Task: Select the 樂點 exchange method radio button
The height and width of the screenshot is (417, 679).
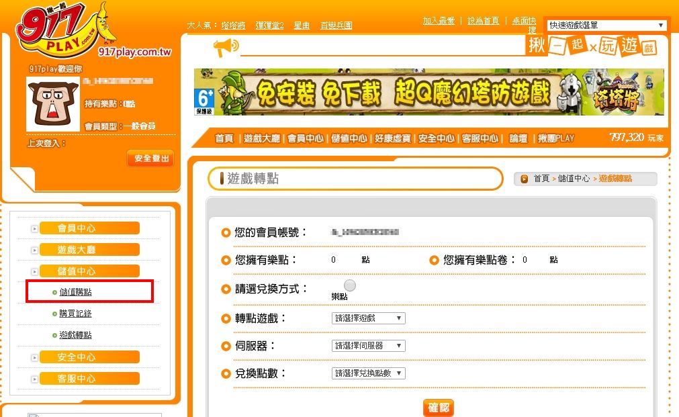Action: click(350, 285)
